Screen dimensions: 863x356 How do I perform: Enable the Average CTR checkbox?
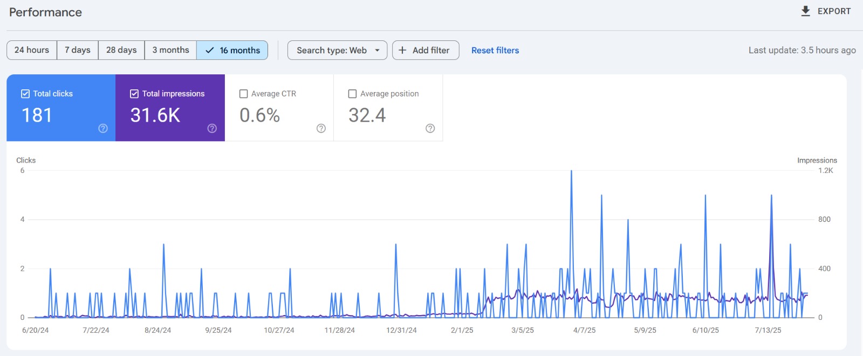pyautogui.click(x=243, y=94)
